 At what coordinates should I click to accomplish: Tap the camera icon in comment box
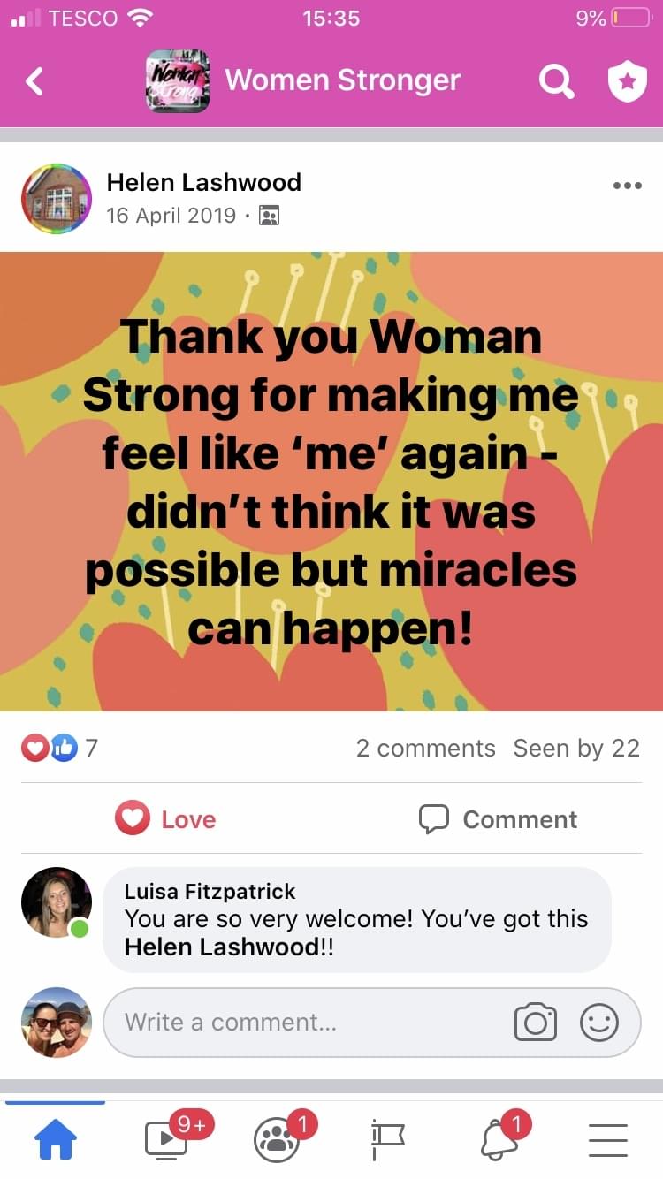pyautogui.click(x=535, y=1023)
